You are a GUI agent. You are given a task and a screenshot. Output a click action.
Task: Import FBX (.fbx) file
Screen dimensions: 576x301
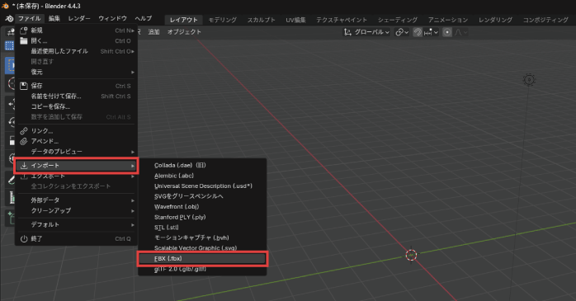coord(202,259)
